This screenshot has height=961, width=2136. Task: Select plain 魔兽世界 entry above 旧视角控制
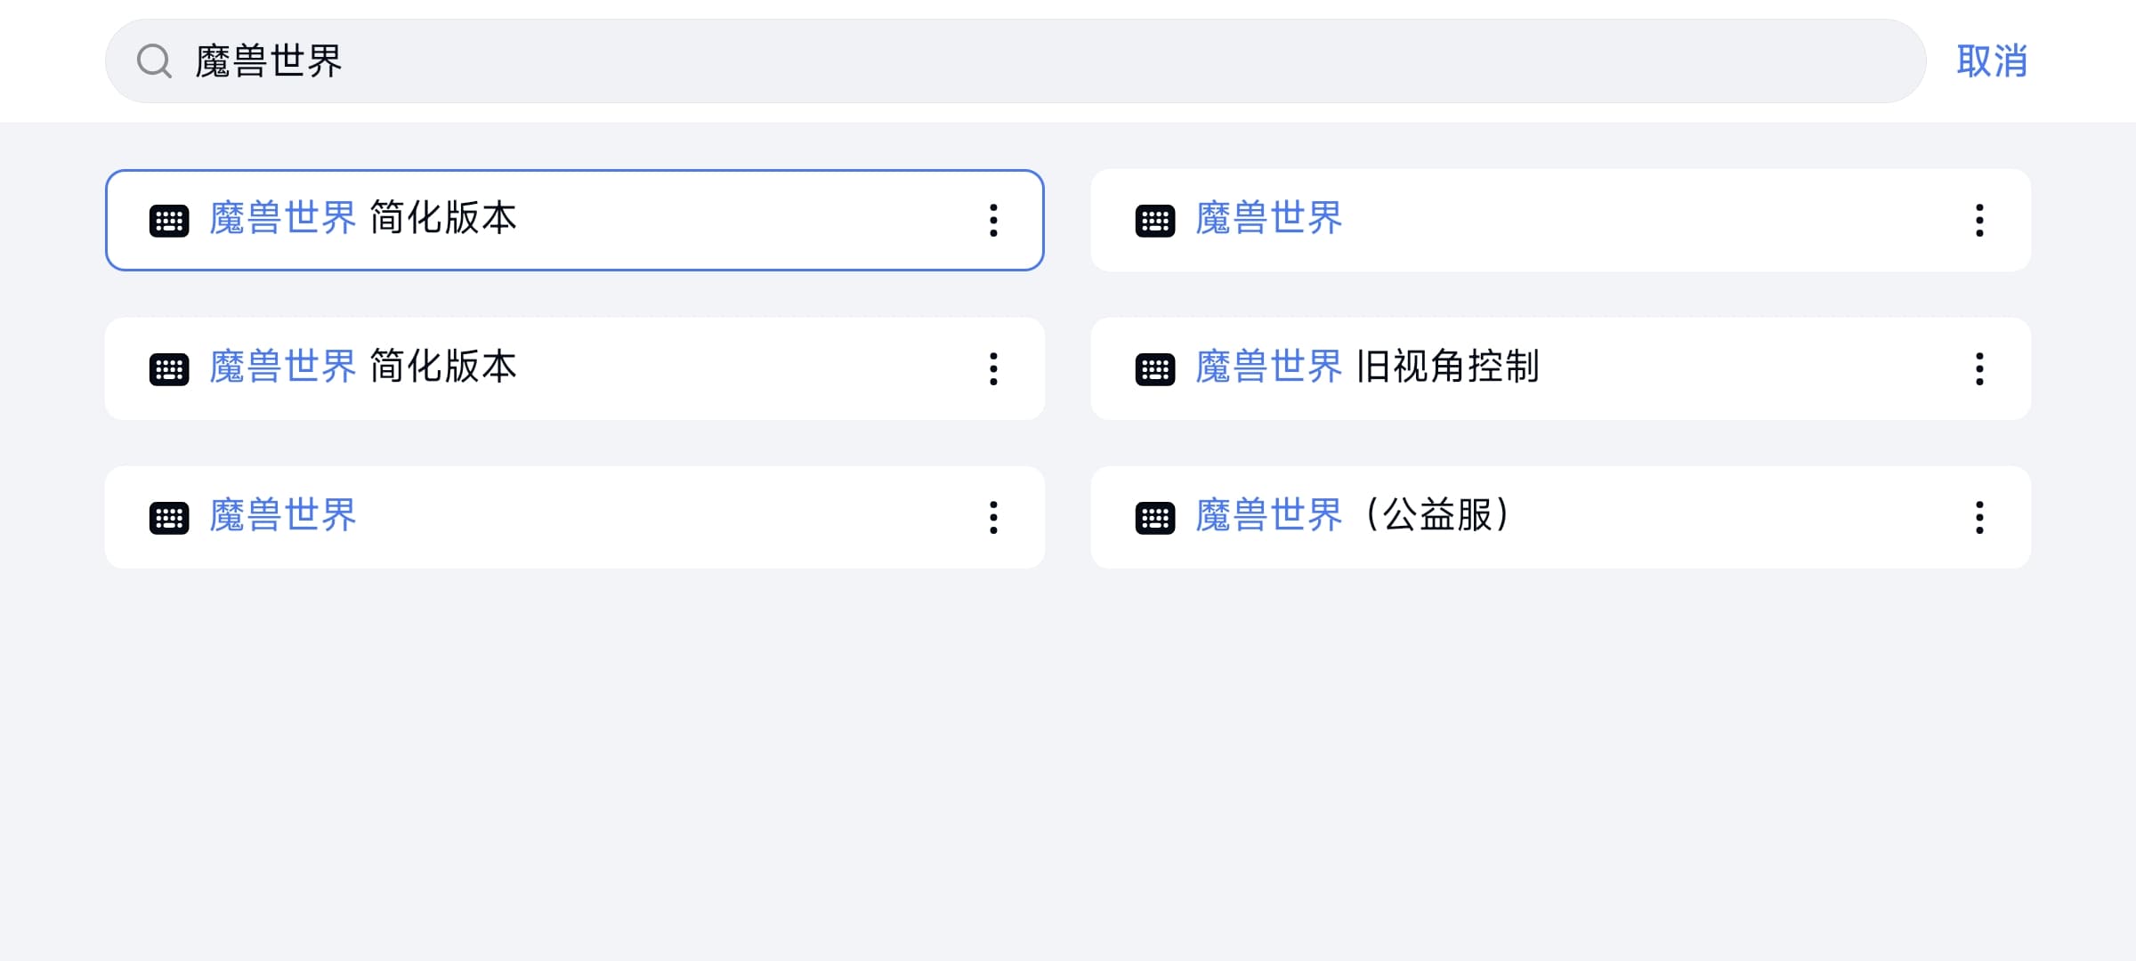1561,221
